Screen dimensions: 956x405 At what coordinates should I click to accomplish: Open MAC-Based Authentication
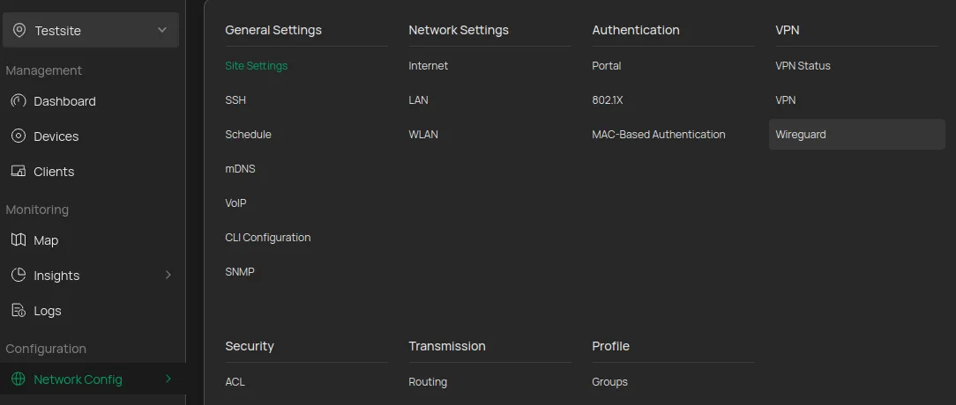[x=659, y=134]
